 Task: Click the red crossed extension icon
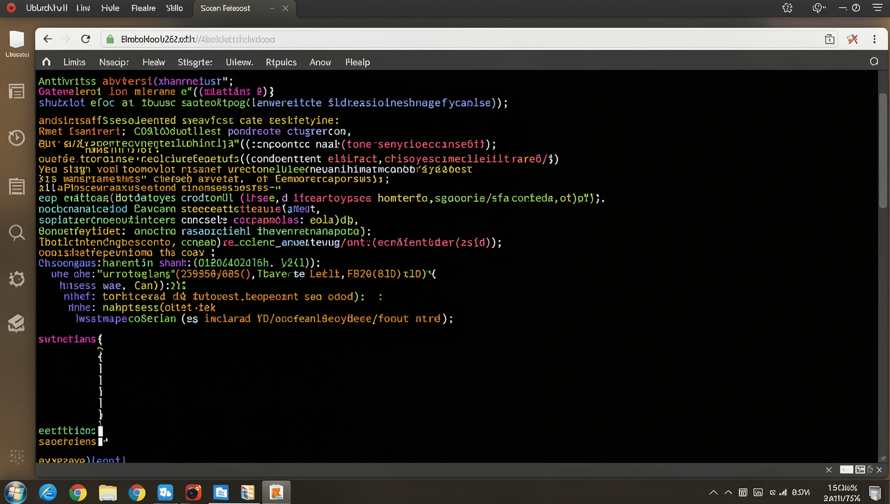[852, 39]
